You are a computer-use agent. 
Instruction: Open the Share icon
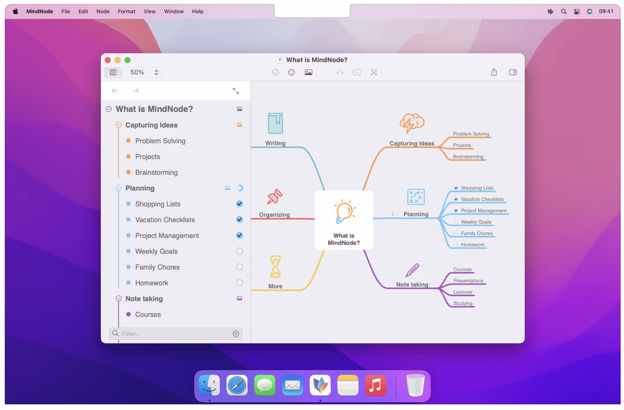click(494, 72)
